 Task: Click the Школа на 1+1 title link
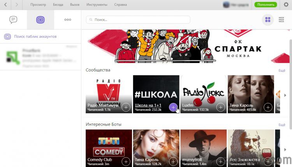pos(148,105)
